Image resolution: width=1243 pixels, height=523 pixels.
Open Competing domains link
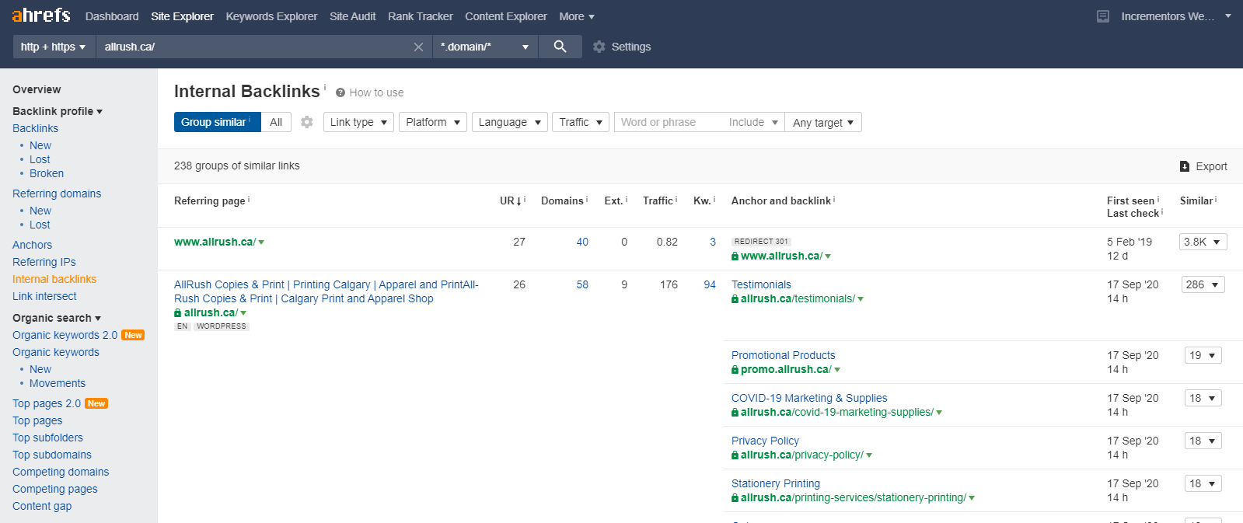(x=61, y=472)
